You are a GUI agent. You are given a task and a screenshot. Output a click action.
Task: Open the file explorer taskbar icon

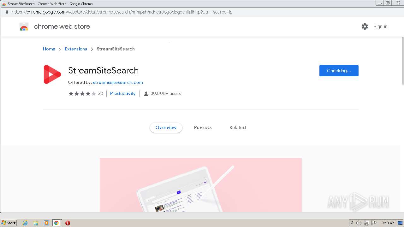pyautogui.click(x=36, y=223)
